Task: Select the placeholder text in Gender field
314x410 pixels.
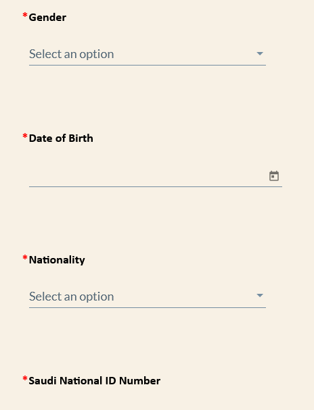Action: tap(72, 54)
